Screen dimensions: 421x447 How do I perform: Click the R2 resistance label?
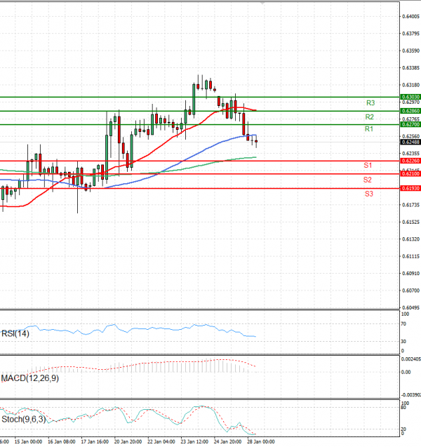click(x=369, y=117)
